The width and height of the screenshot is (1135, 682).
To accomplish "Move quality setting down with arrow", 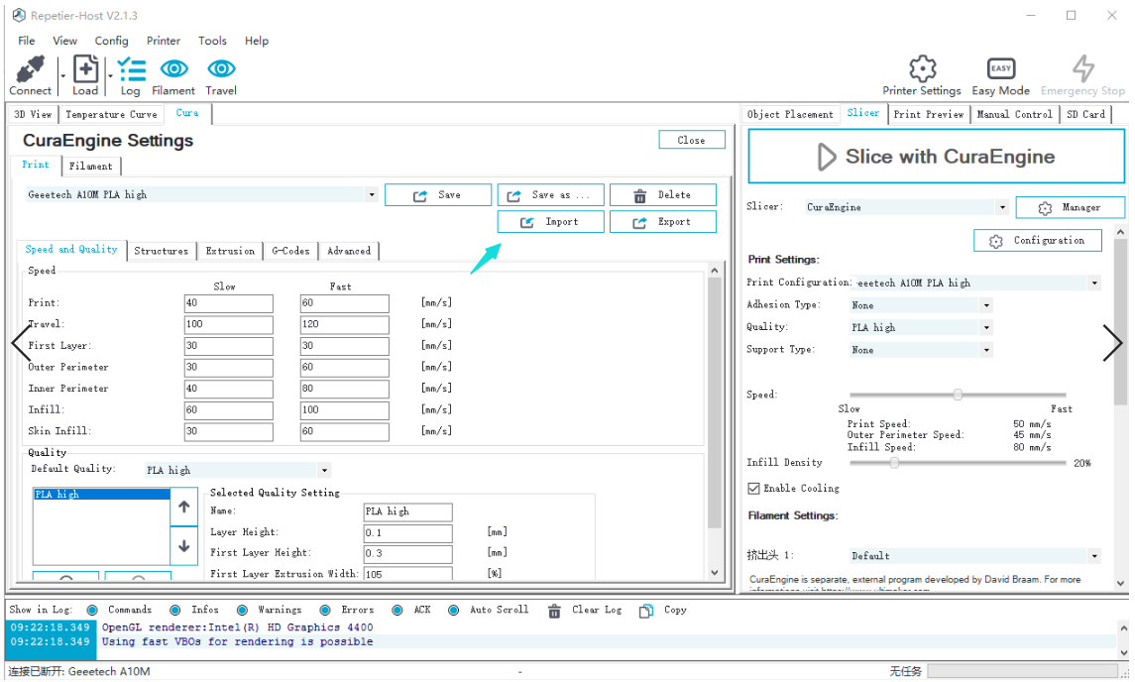I will point(183,546).
